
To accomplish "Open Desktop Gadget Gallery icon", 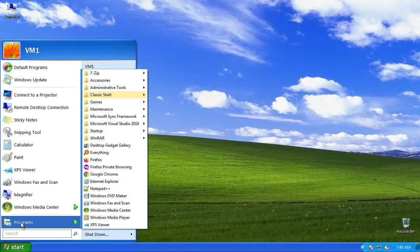I will (86, 145).
